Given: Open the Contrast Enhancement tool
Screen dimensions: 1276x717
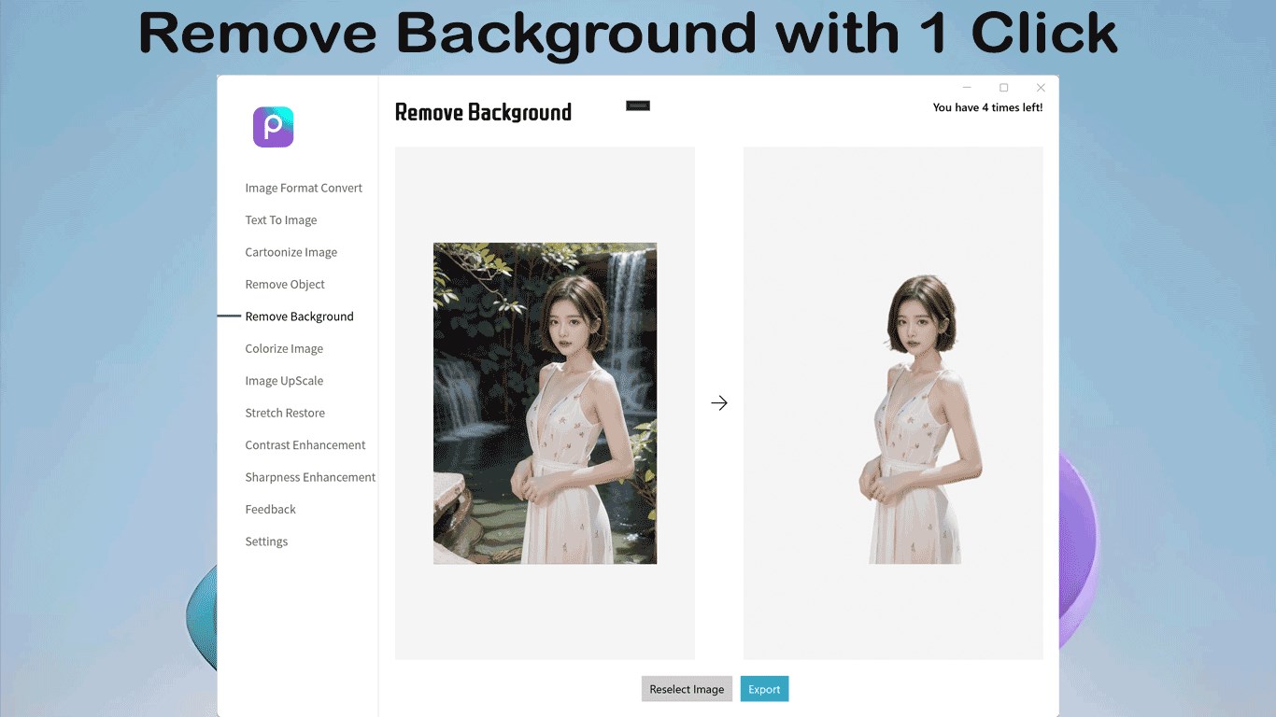Looking at the screenshot, I should click(x=305, y=444).
